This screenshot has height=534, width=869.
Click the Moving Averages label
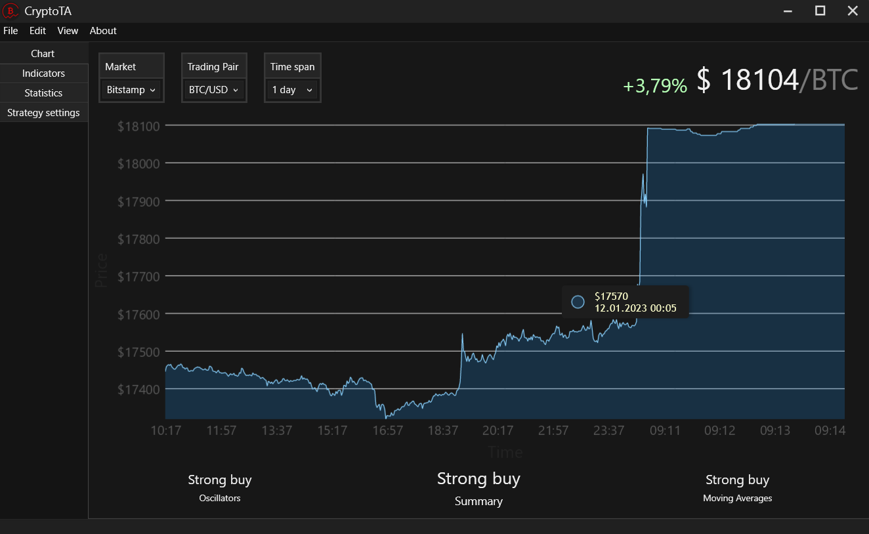click(x=737, y=499)
